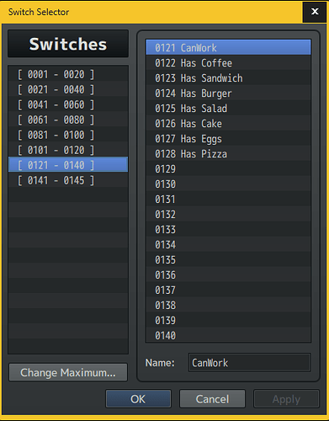Select switch 0124 Has Burger
This screenshot has width=329, height=421.
[x=228, y=93]
